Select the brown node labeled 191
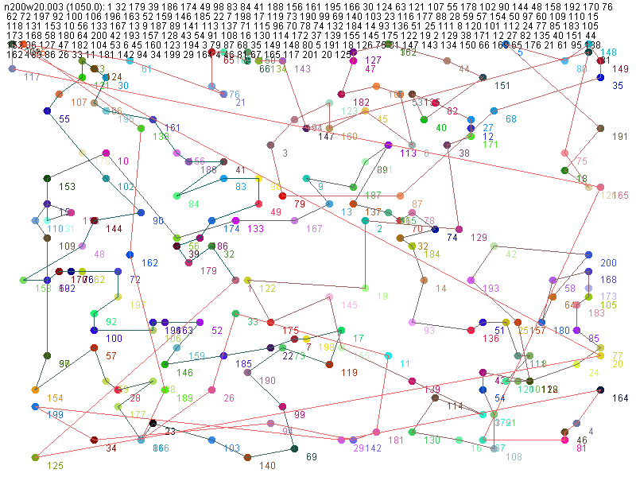This screenshot has height=477, width=636. click(600, 128)
